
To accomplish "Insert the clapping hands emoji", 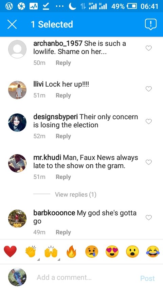I will coord(31,252).
